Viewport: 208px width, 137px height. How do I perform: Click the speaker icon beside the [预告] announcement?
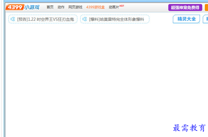pyautogui.click(x=13, y=19)
